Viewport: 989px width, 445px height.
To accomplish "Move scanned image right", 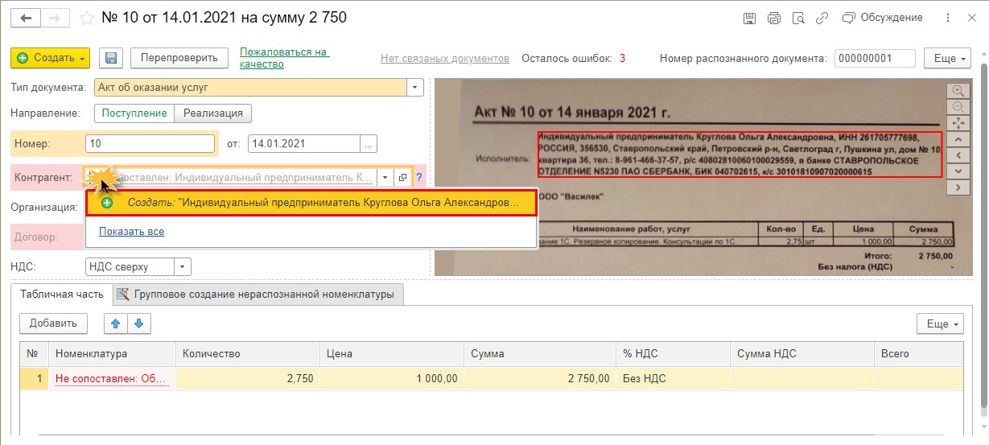I will 958,187.
